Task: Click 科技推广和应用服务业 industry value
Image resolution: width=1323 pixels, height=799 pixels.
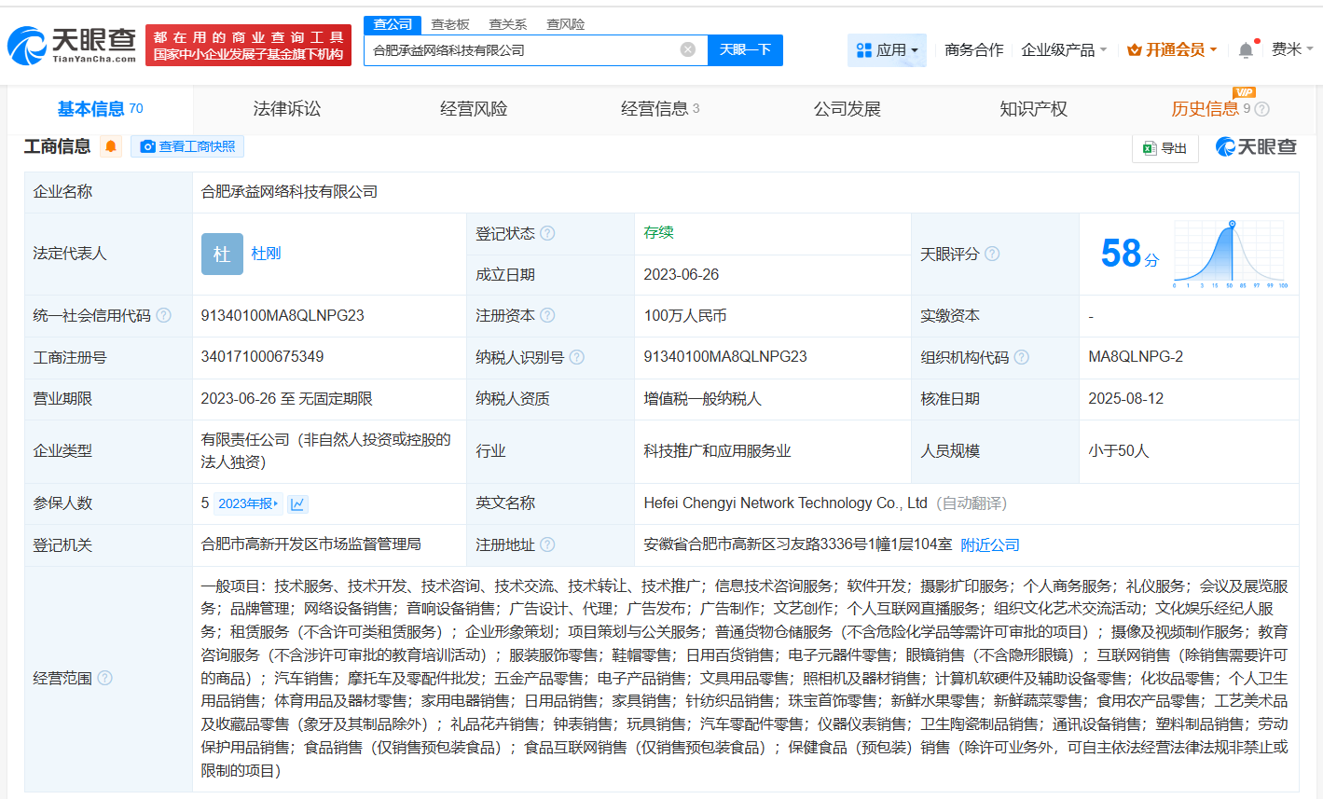Action: (x=717, y=450)
